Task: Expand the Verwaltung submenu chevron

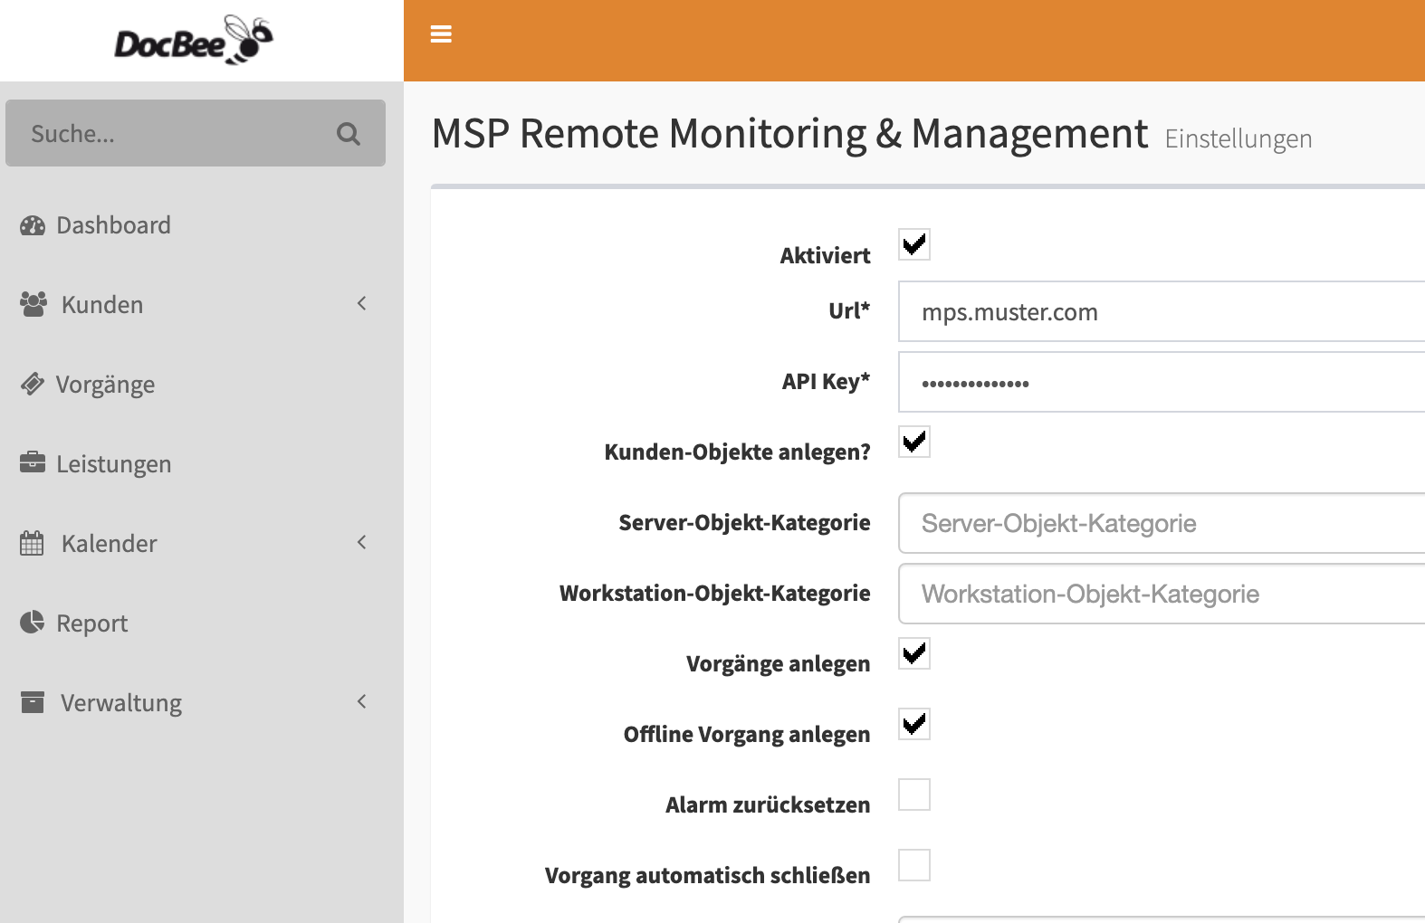Action: point(362,701)
